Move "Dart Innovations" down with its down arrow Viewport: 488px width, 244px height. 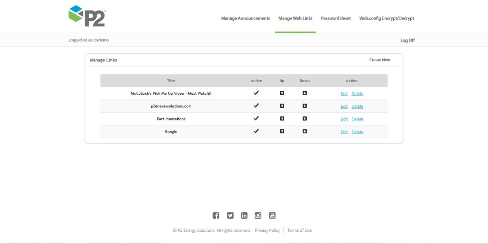point(305,119)
